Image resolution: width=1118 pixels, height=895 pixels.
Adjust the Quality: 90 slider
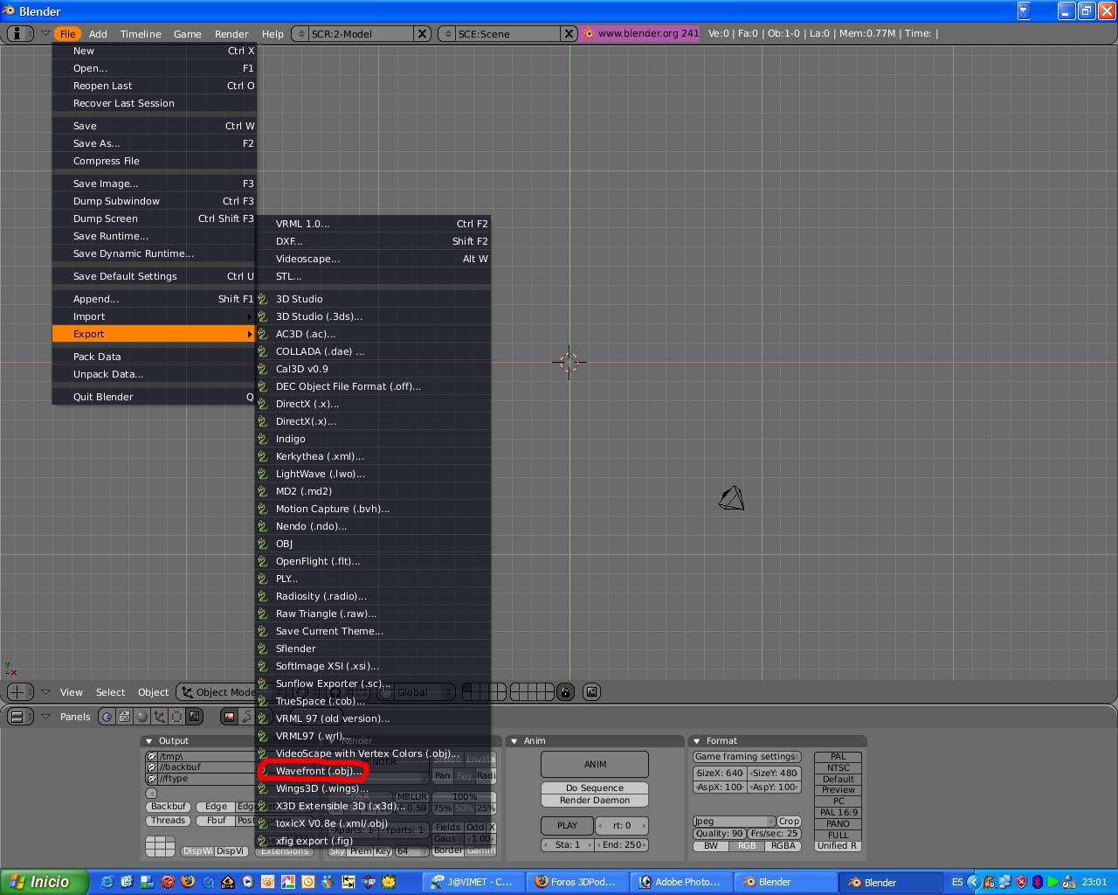pyautogui.click(x=719, y=834)
